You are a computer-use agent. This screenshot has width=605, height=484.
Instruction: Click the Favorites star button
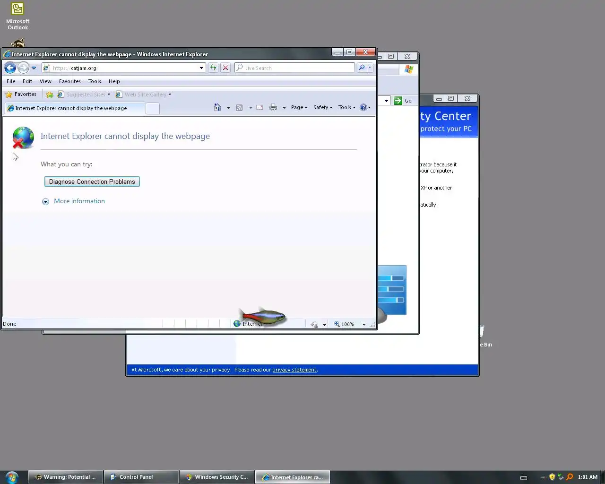(x=21, y=95)
